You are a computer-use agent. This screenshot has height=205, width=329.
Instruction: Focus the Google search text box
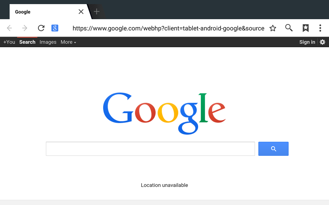150,149
